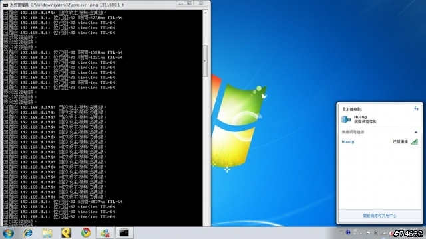
Task: Click the blue help icon in system tray
Action: 348,232
